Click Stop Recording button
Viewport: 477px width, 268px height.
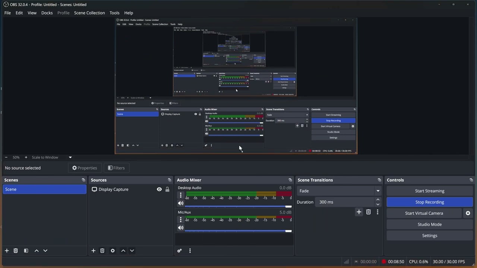point(430,202)
